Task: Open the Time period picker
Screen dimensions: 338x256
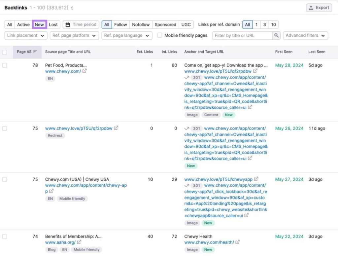Action: 81,24
